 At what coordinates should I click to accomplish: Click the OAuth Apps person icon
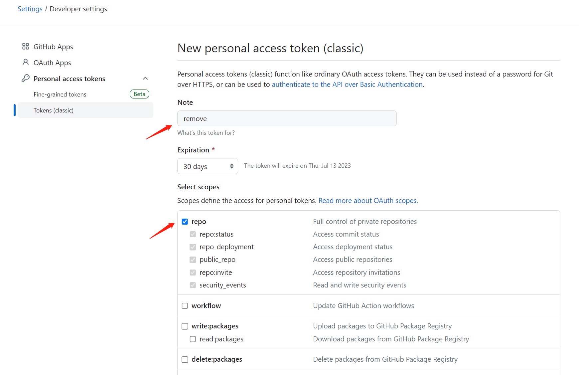tap(26, 62)
